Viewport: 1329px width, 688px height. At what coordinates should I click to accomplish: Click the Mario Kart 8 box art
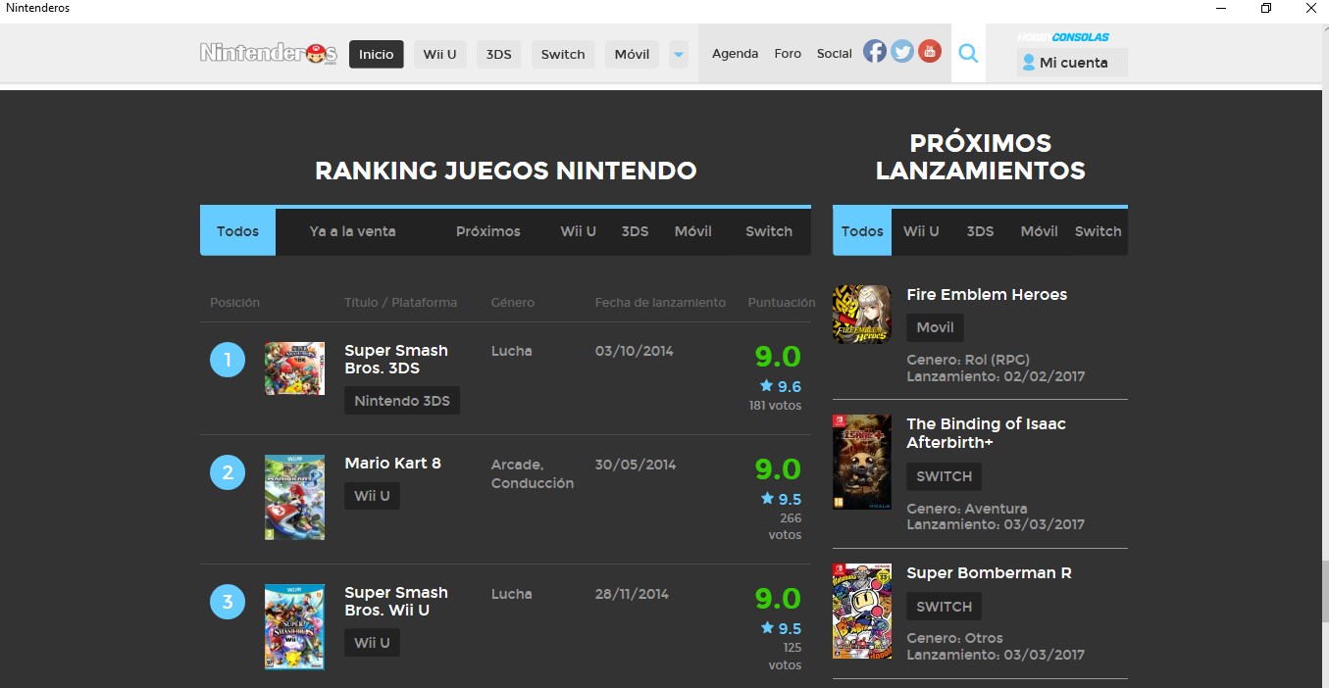pos(294,497)
